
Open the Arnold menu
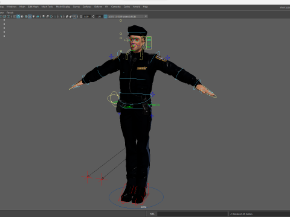pos(137,7)
